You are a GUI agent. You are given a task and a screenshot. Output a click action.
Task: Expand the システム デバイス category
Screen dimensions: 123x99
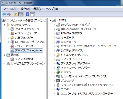pyautogui.click(x=54, y=51)
